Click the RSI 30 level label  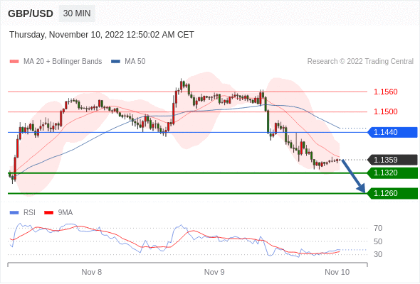point(378,254)
